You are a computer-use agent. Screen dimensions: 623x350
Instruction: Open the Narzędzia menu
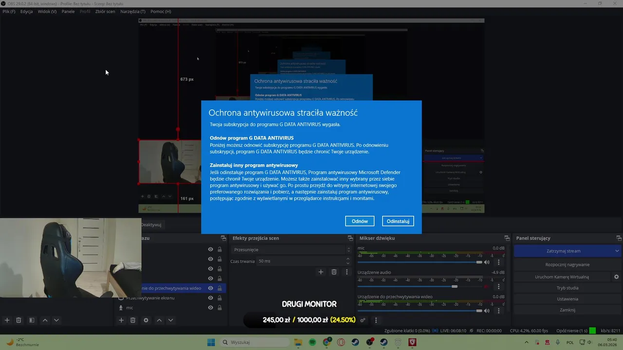pyautogui.click(x=133, y=11)
